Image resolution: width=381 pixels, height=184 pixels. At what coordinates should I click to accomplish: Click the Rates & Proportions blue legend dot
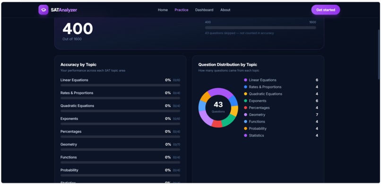pyautogui.click(x=245, y=87)
